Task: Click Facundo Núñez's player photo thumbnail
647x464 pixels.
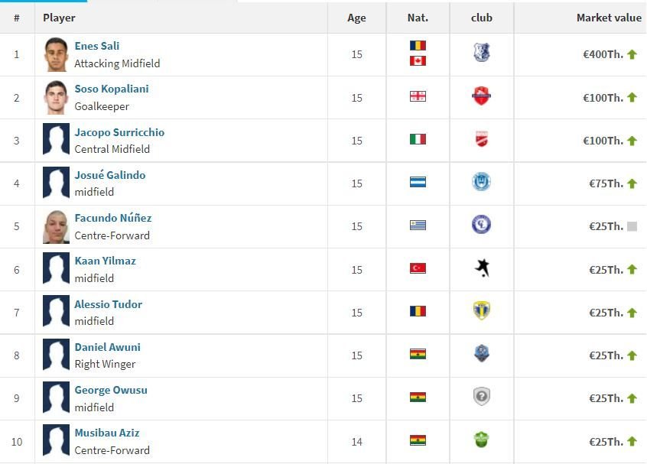Action: click(56, 226)
